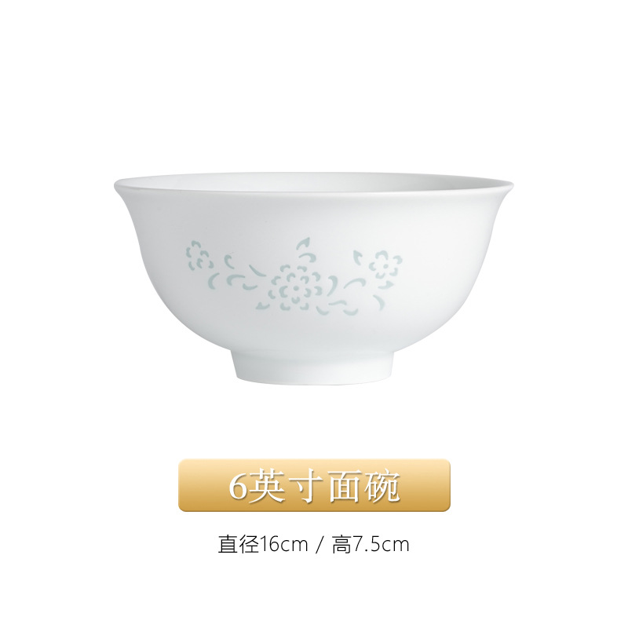The image size is (628, 628).
Task: Select the "直径16cm" diameter text
Action: coord(263,545)
